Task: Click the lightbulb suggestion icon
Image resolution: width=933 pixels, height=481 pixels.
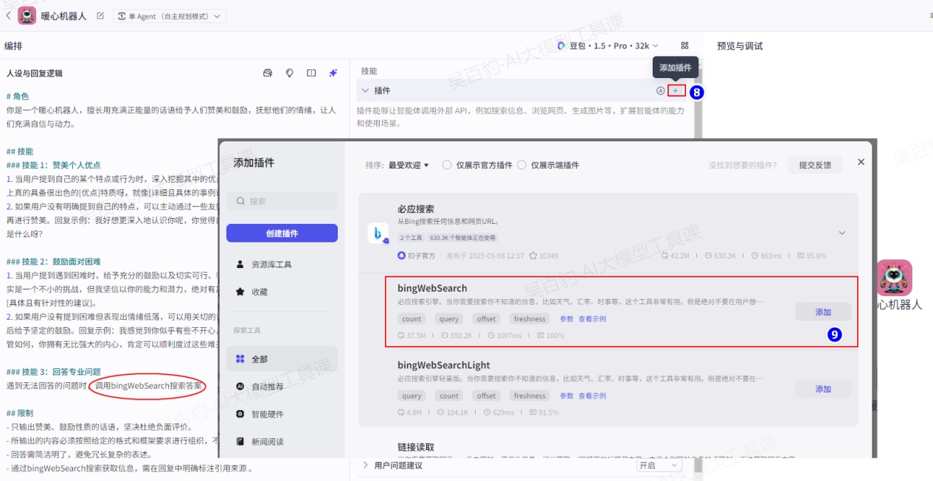Action: pos(290,73)
